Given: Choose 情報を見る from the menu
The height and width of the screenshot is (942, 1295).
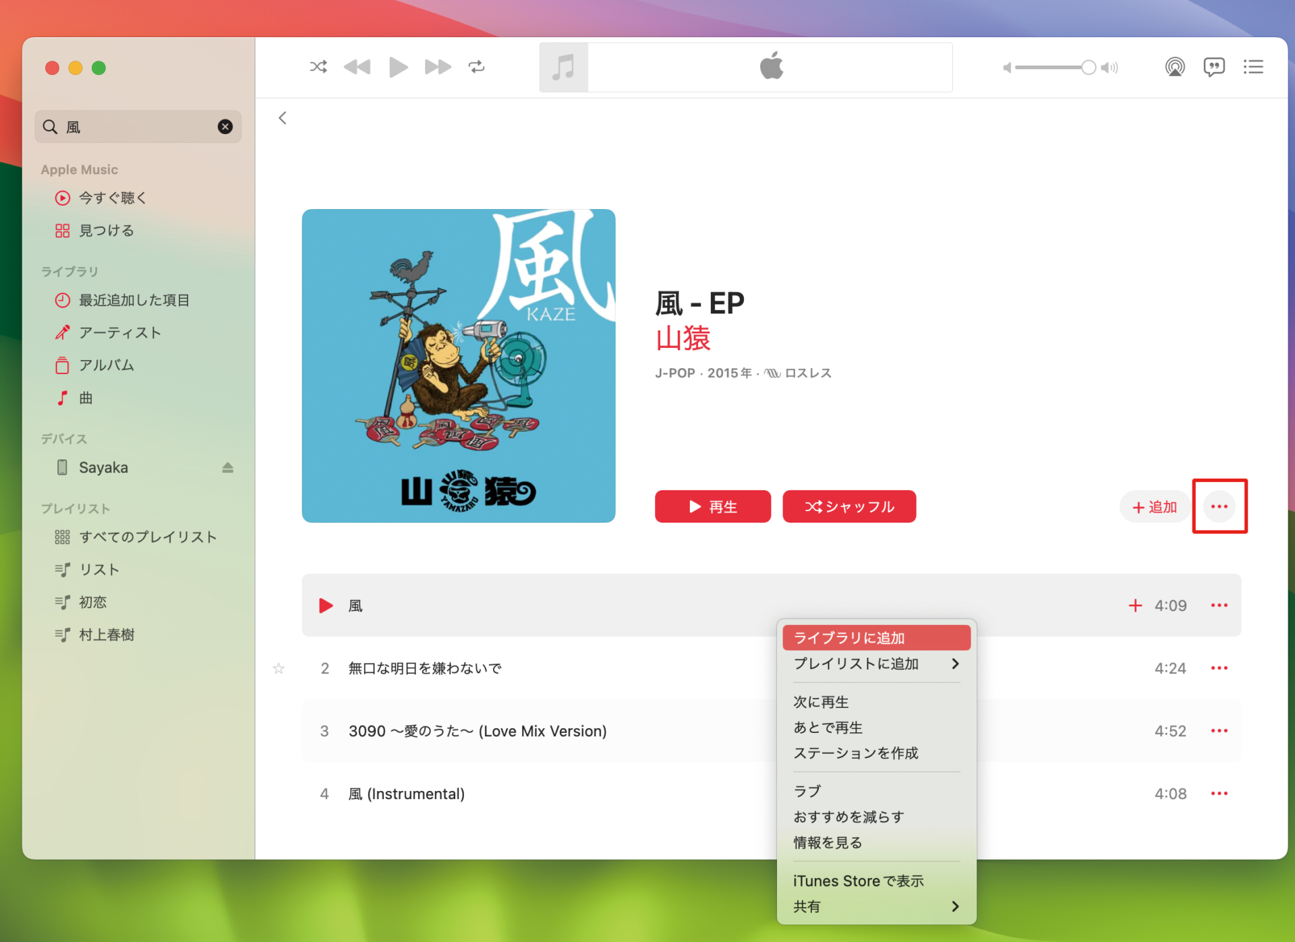Looking at the screenshot, I should point(876,843).
